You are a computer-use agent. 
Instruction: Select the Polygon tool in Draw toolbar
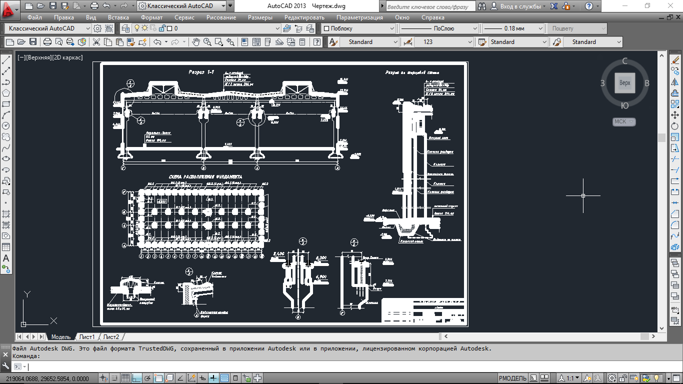[x=6, y=93]
